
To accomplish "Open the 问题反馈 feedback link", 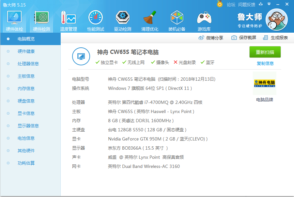I will [247, 5].
